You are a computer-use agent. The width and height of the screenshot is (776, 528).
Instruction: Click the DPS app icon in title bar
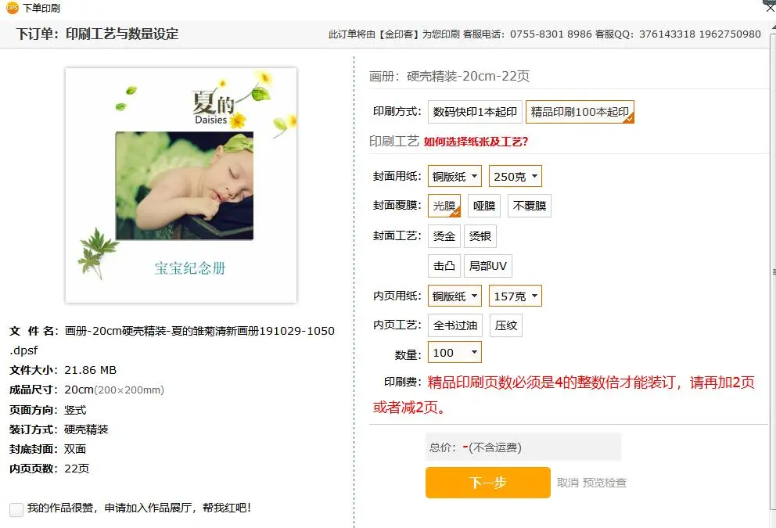(12, 7)
